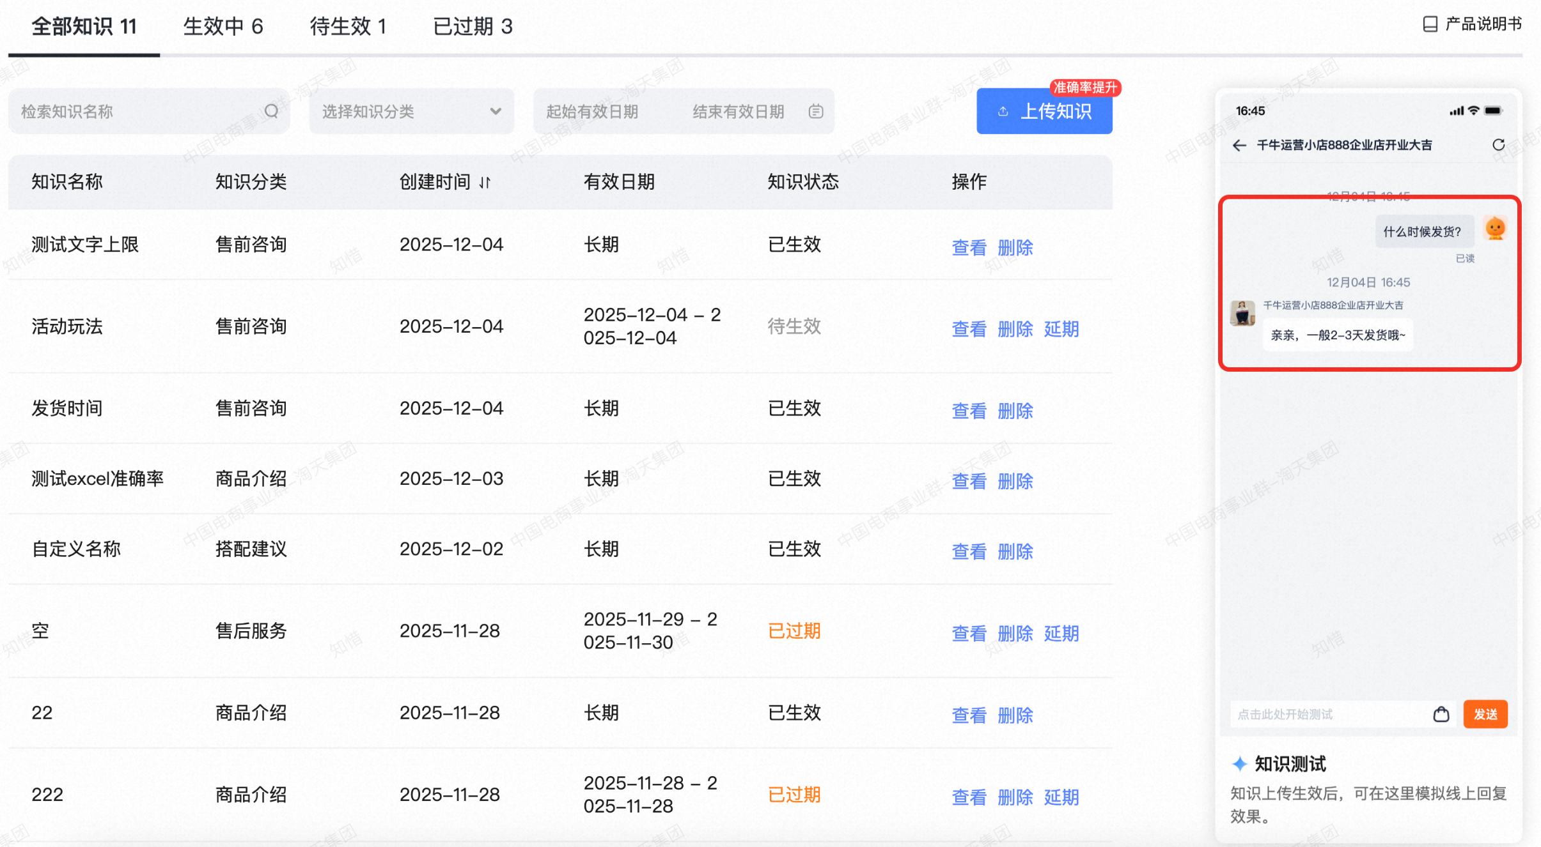The width and height of the screenshot is (1541, 847).
Task: Delete the 活动玩法 knowledge entry
Action: pyautogui.click(x=1015, y=329)
